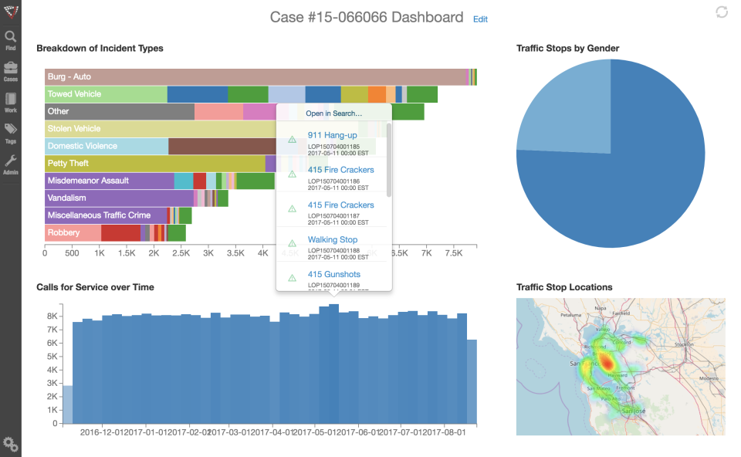Open the Walking Stop incident entry
Viewport: 741px width, 457px height.
(x=333, y=239)
